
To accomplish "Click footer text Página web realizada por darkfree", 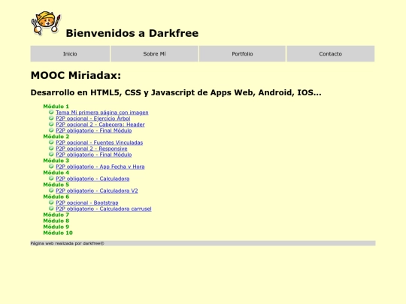I will click(x=68, y=243).
